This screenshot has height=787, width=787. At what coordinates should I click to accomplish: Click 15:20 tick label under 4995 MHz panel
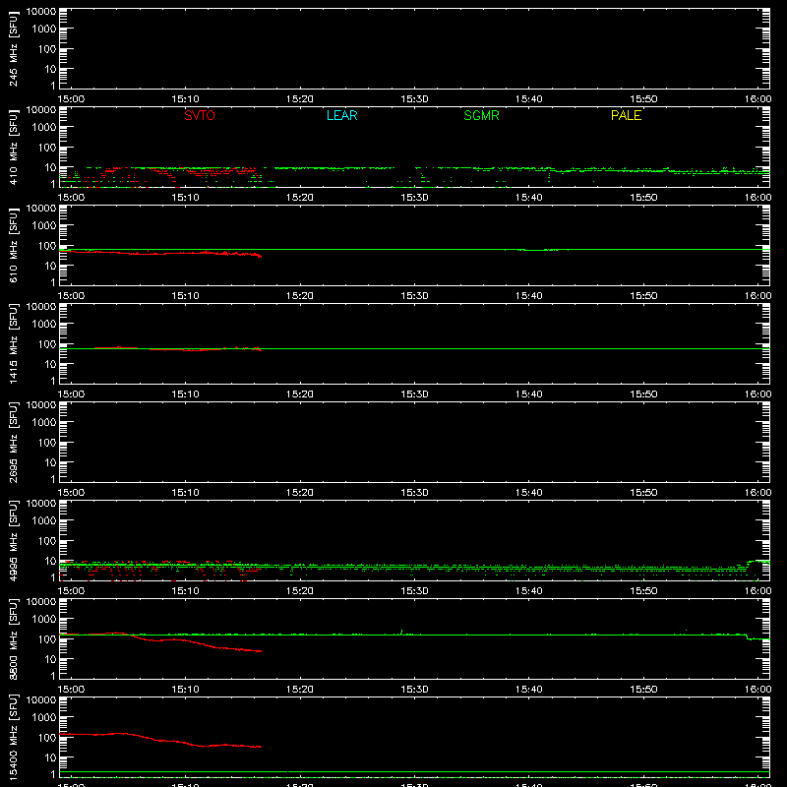pos(300,591)
